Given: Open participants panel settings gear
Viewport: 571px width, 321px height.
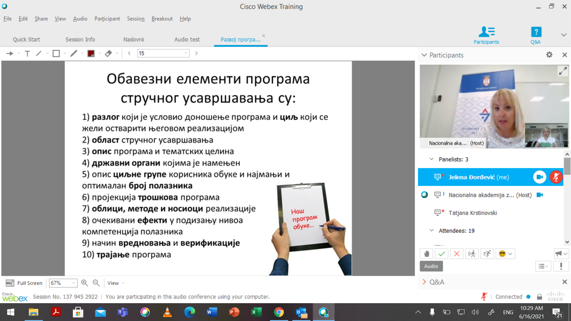Looking at the screenshot, I should point(549,55).
